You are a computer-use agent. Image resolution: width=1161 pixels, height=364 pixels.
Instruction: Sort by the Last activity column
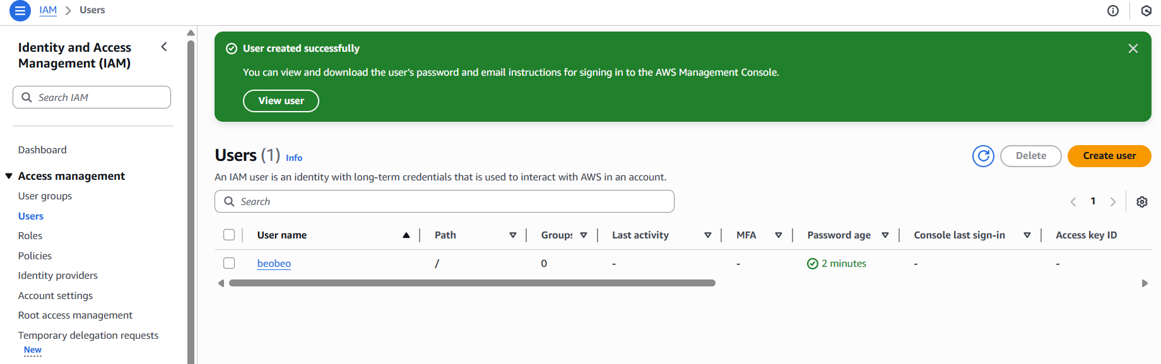click(x=707, y=235)
